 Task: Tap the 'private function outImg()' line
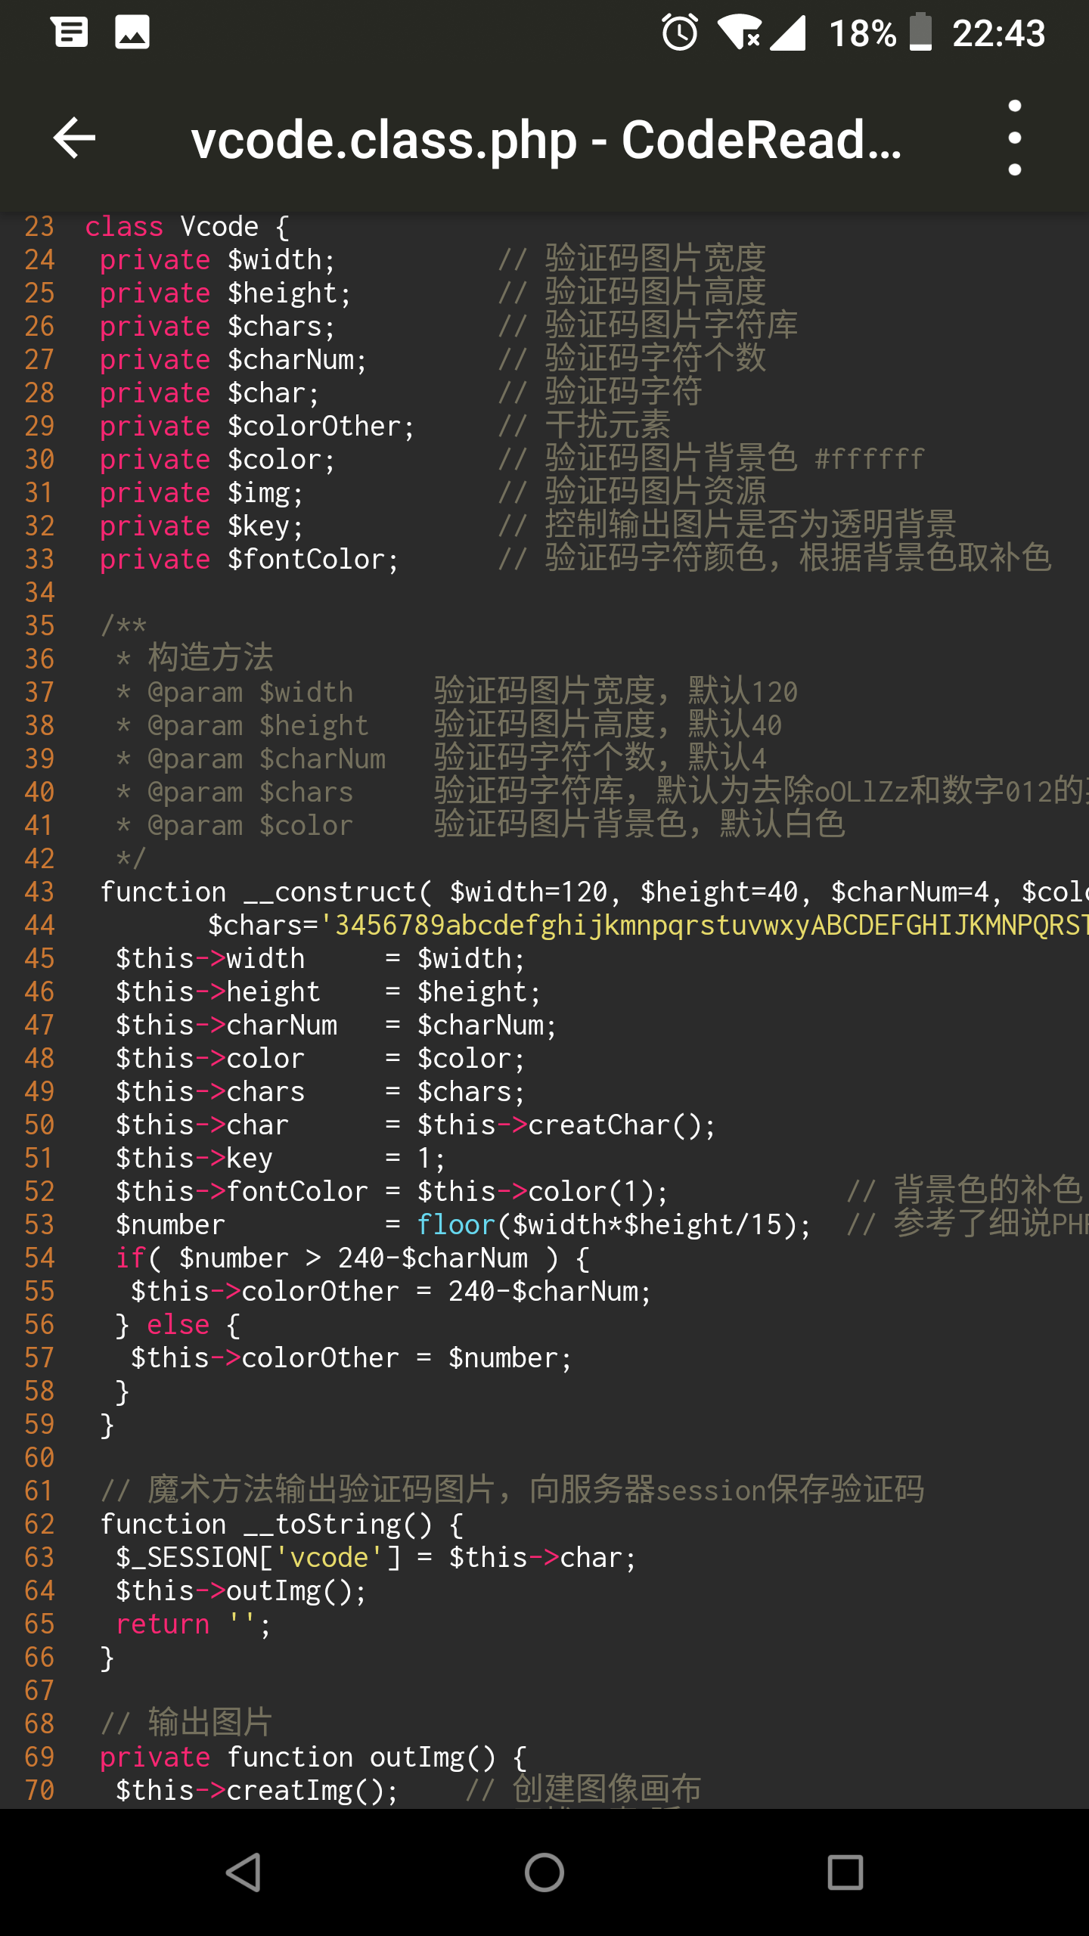(x=313, y=1757)
